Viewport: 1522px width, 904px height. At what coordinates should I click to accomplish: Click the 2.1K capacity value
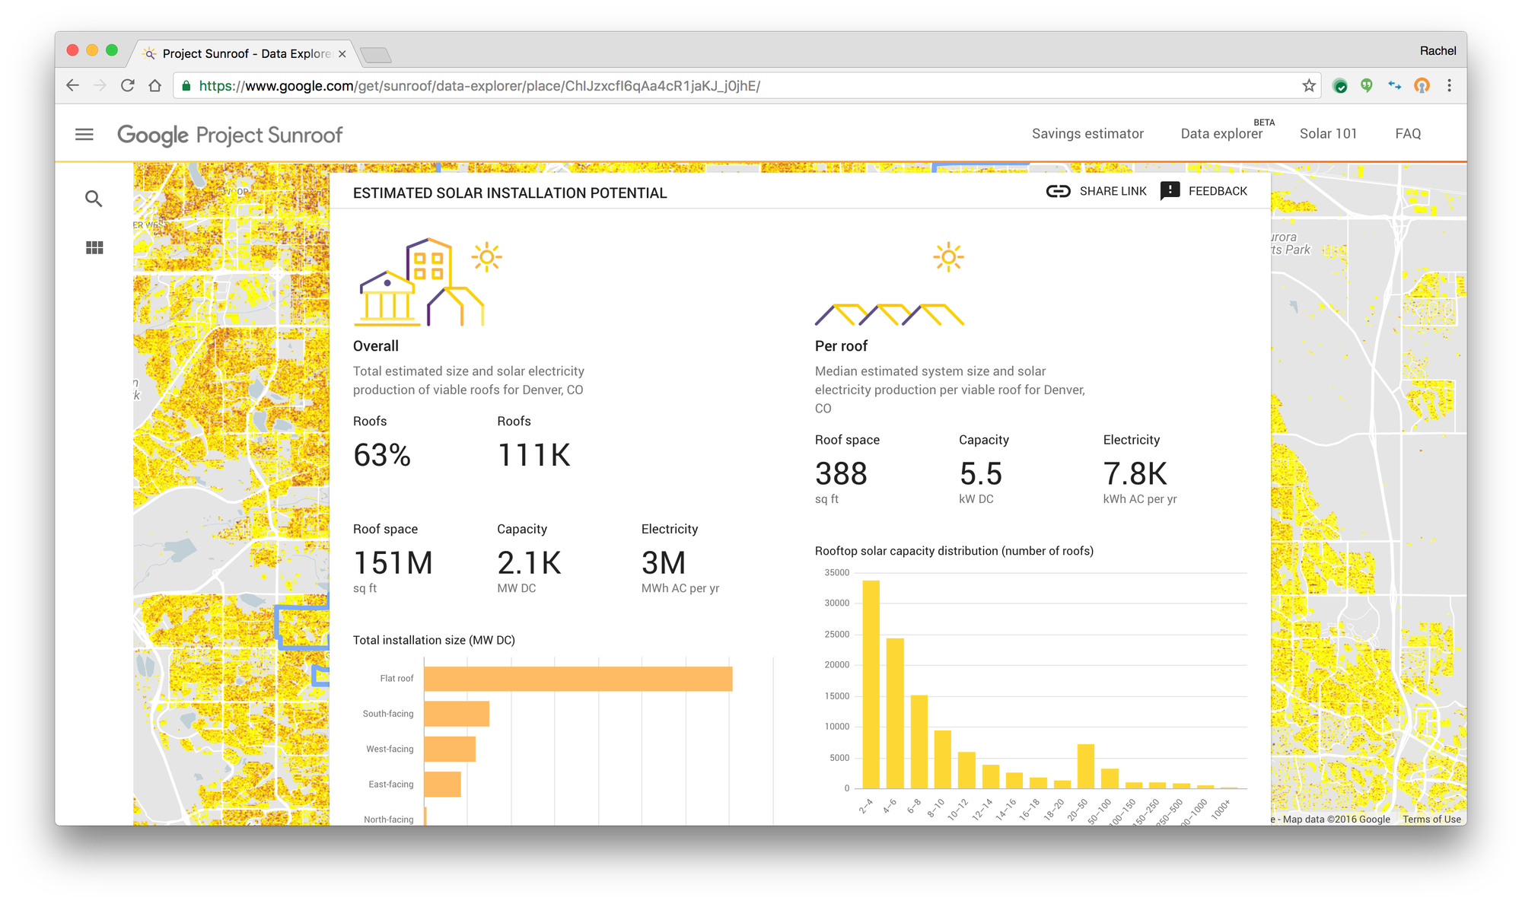530,564
